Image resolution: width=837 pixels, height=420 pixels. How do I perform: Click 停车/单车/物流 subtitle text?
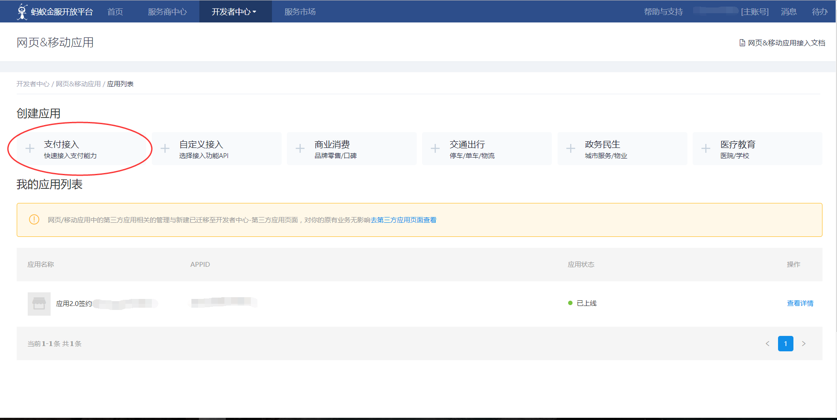472,156
